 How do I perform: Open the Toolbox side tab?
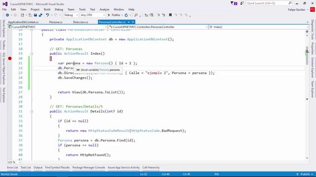[3, 45]
